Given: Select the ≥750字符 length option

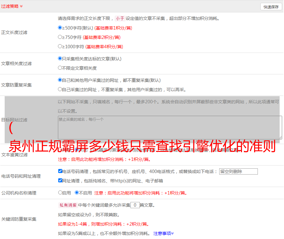Looking at the screenshot, I should [x=60, y=37].
